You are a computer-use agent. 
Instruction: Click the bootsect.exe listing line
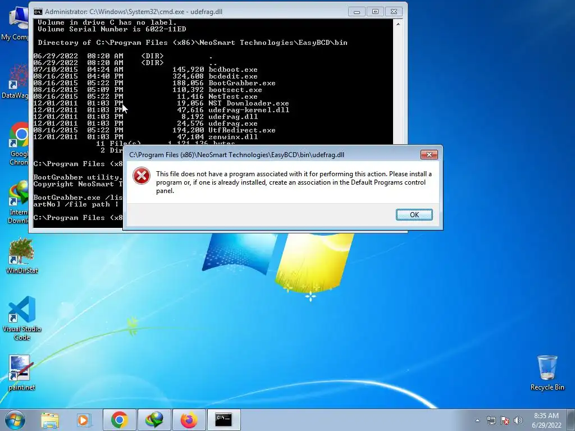(148, 90)
